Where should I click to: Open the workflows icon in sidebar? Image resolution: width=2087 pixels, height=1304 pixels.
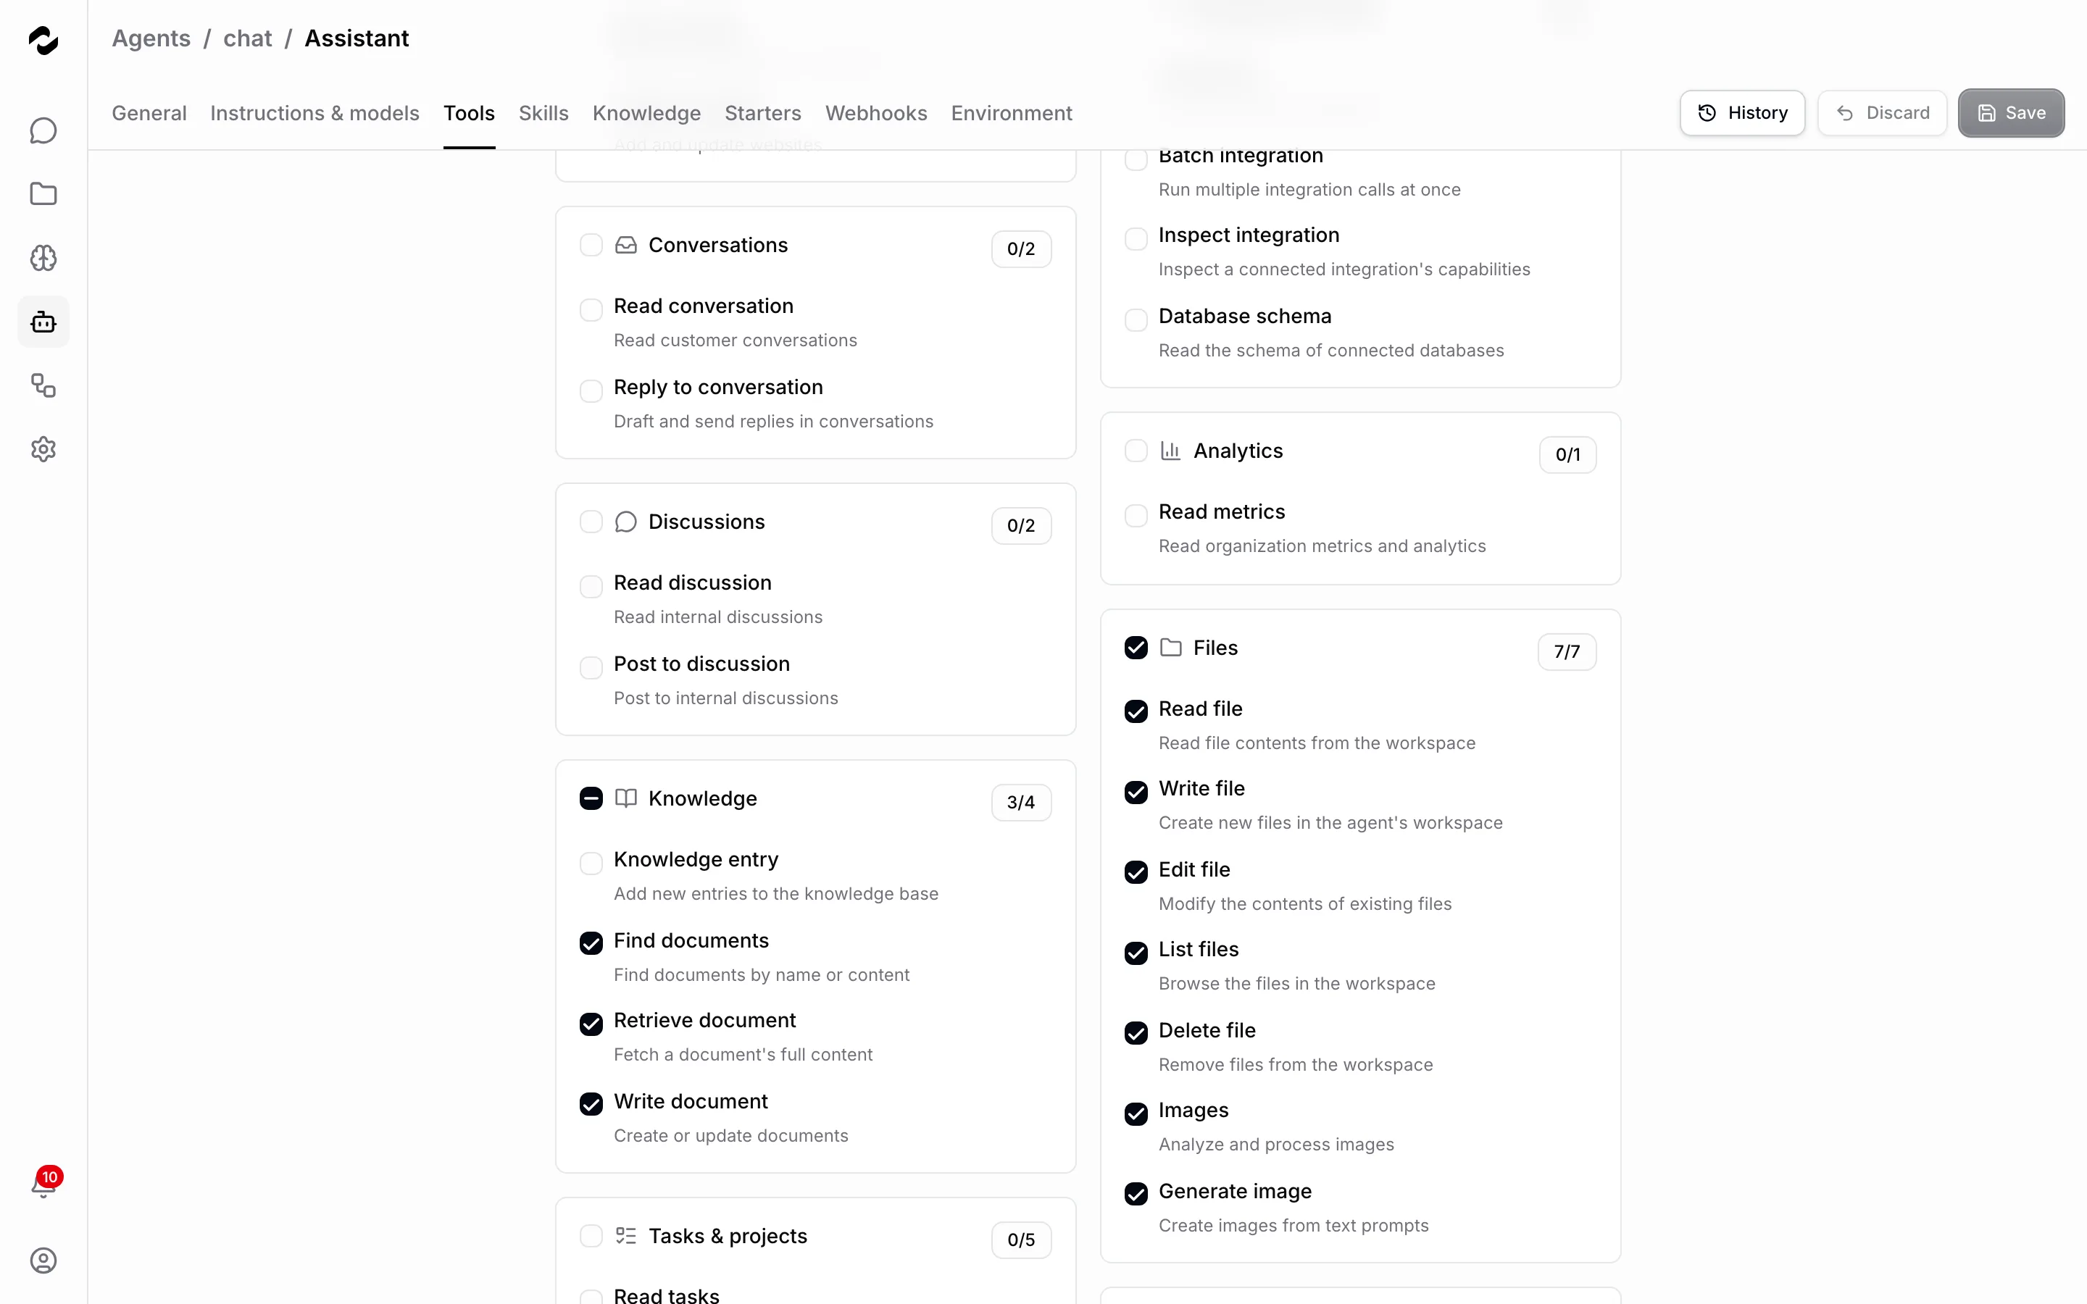[43, 385]
